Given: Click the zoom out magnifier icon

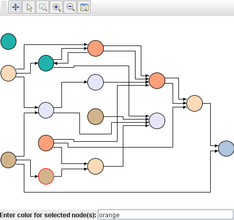Looking at the screenshot, I should (70, 7).
